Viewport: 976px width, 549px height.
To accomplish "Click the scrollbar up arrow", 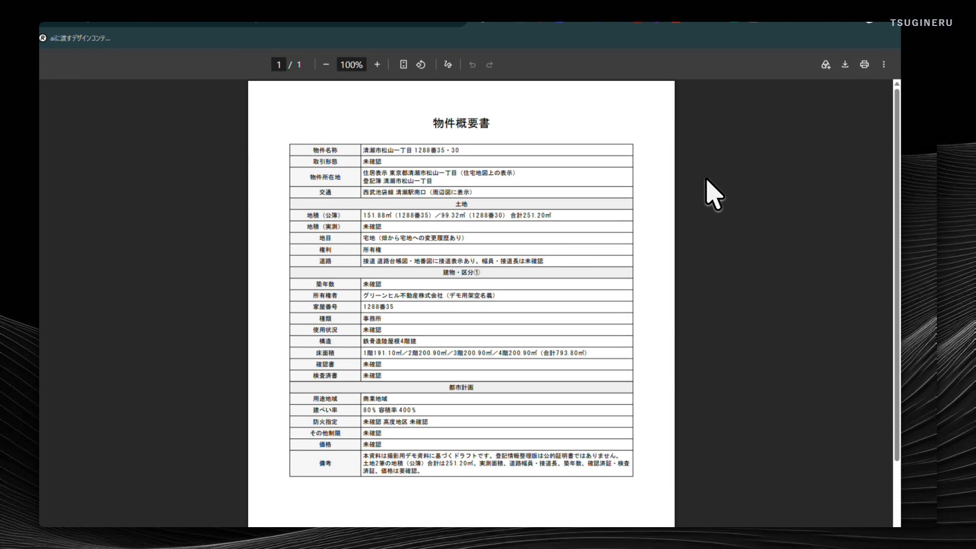I will click(x=897, y=84).
